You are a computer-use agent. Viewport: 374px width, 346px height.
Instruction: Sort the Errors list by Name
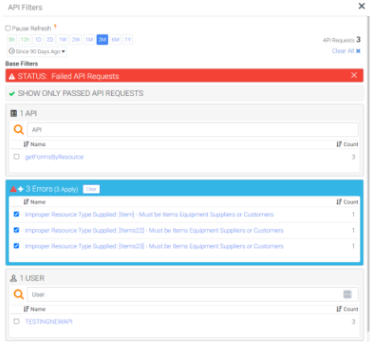click(x=35, y=202)
